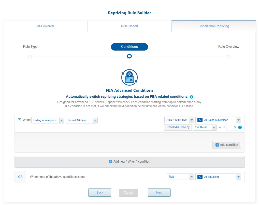Screen dimensions: 259x205
Task: Click the Cancel button
Action: pyautogui.click(x=128, y=193)
